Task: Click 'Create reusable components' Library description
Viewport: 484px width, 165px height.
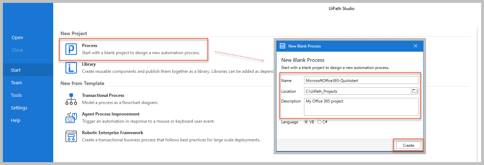Action: [x=177, y=71]
